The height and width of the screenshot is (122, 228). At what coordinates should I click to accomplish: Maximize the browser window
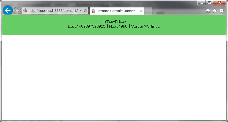[209, 3]
